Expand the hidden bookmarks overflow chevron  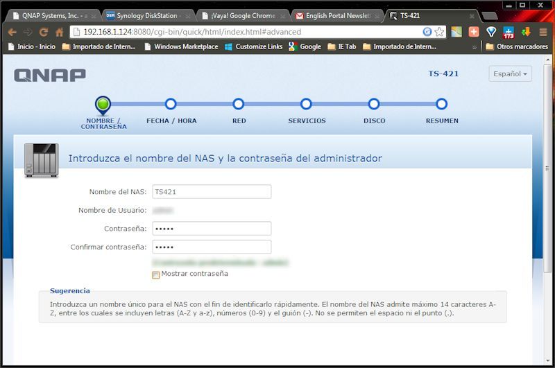[475, 46]
